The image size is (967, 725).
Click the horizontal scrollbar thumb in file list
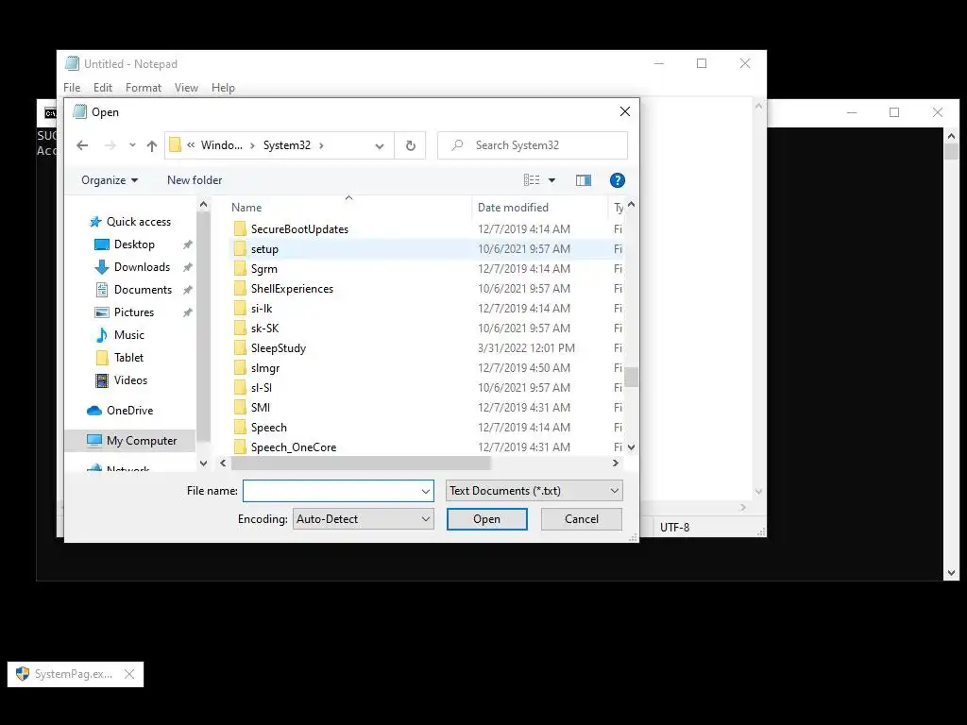coord(361,463)
